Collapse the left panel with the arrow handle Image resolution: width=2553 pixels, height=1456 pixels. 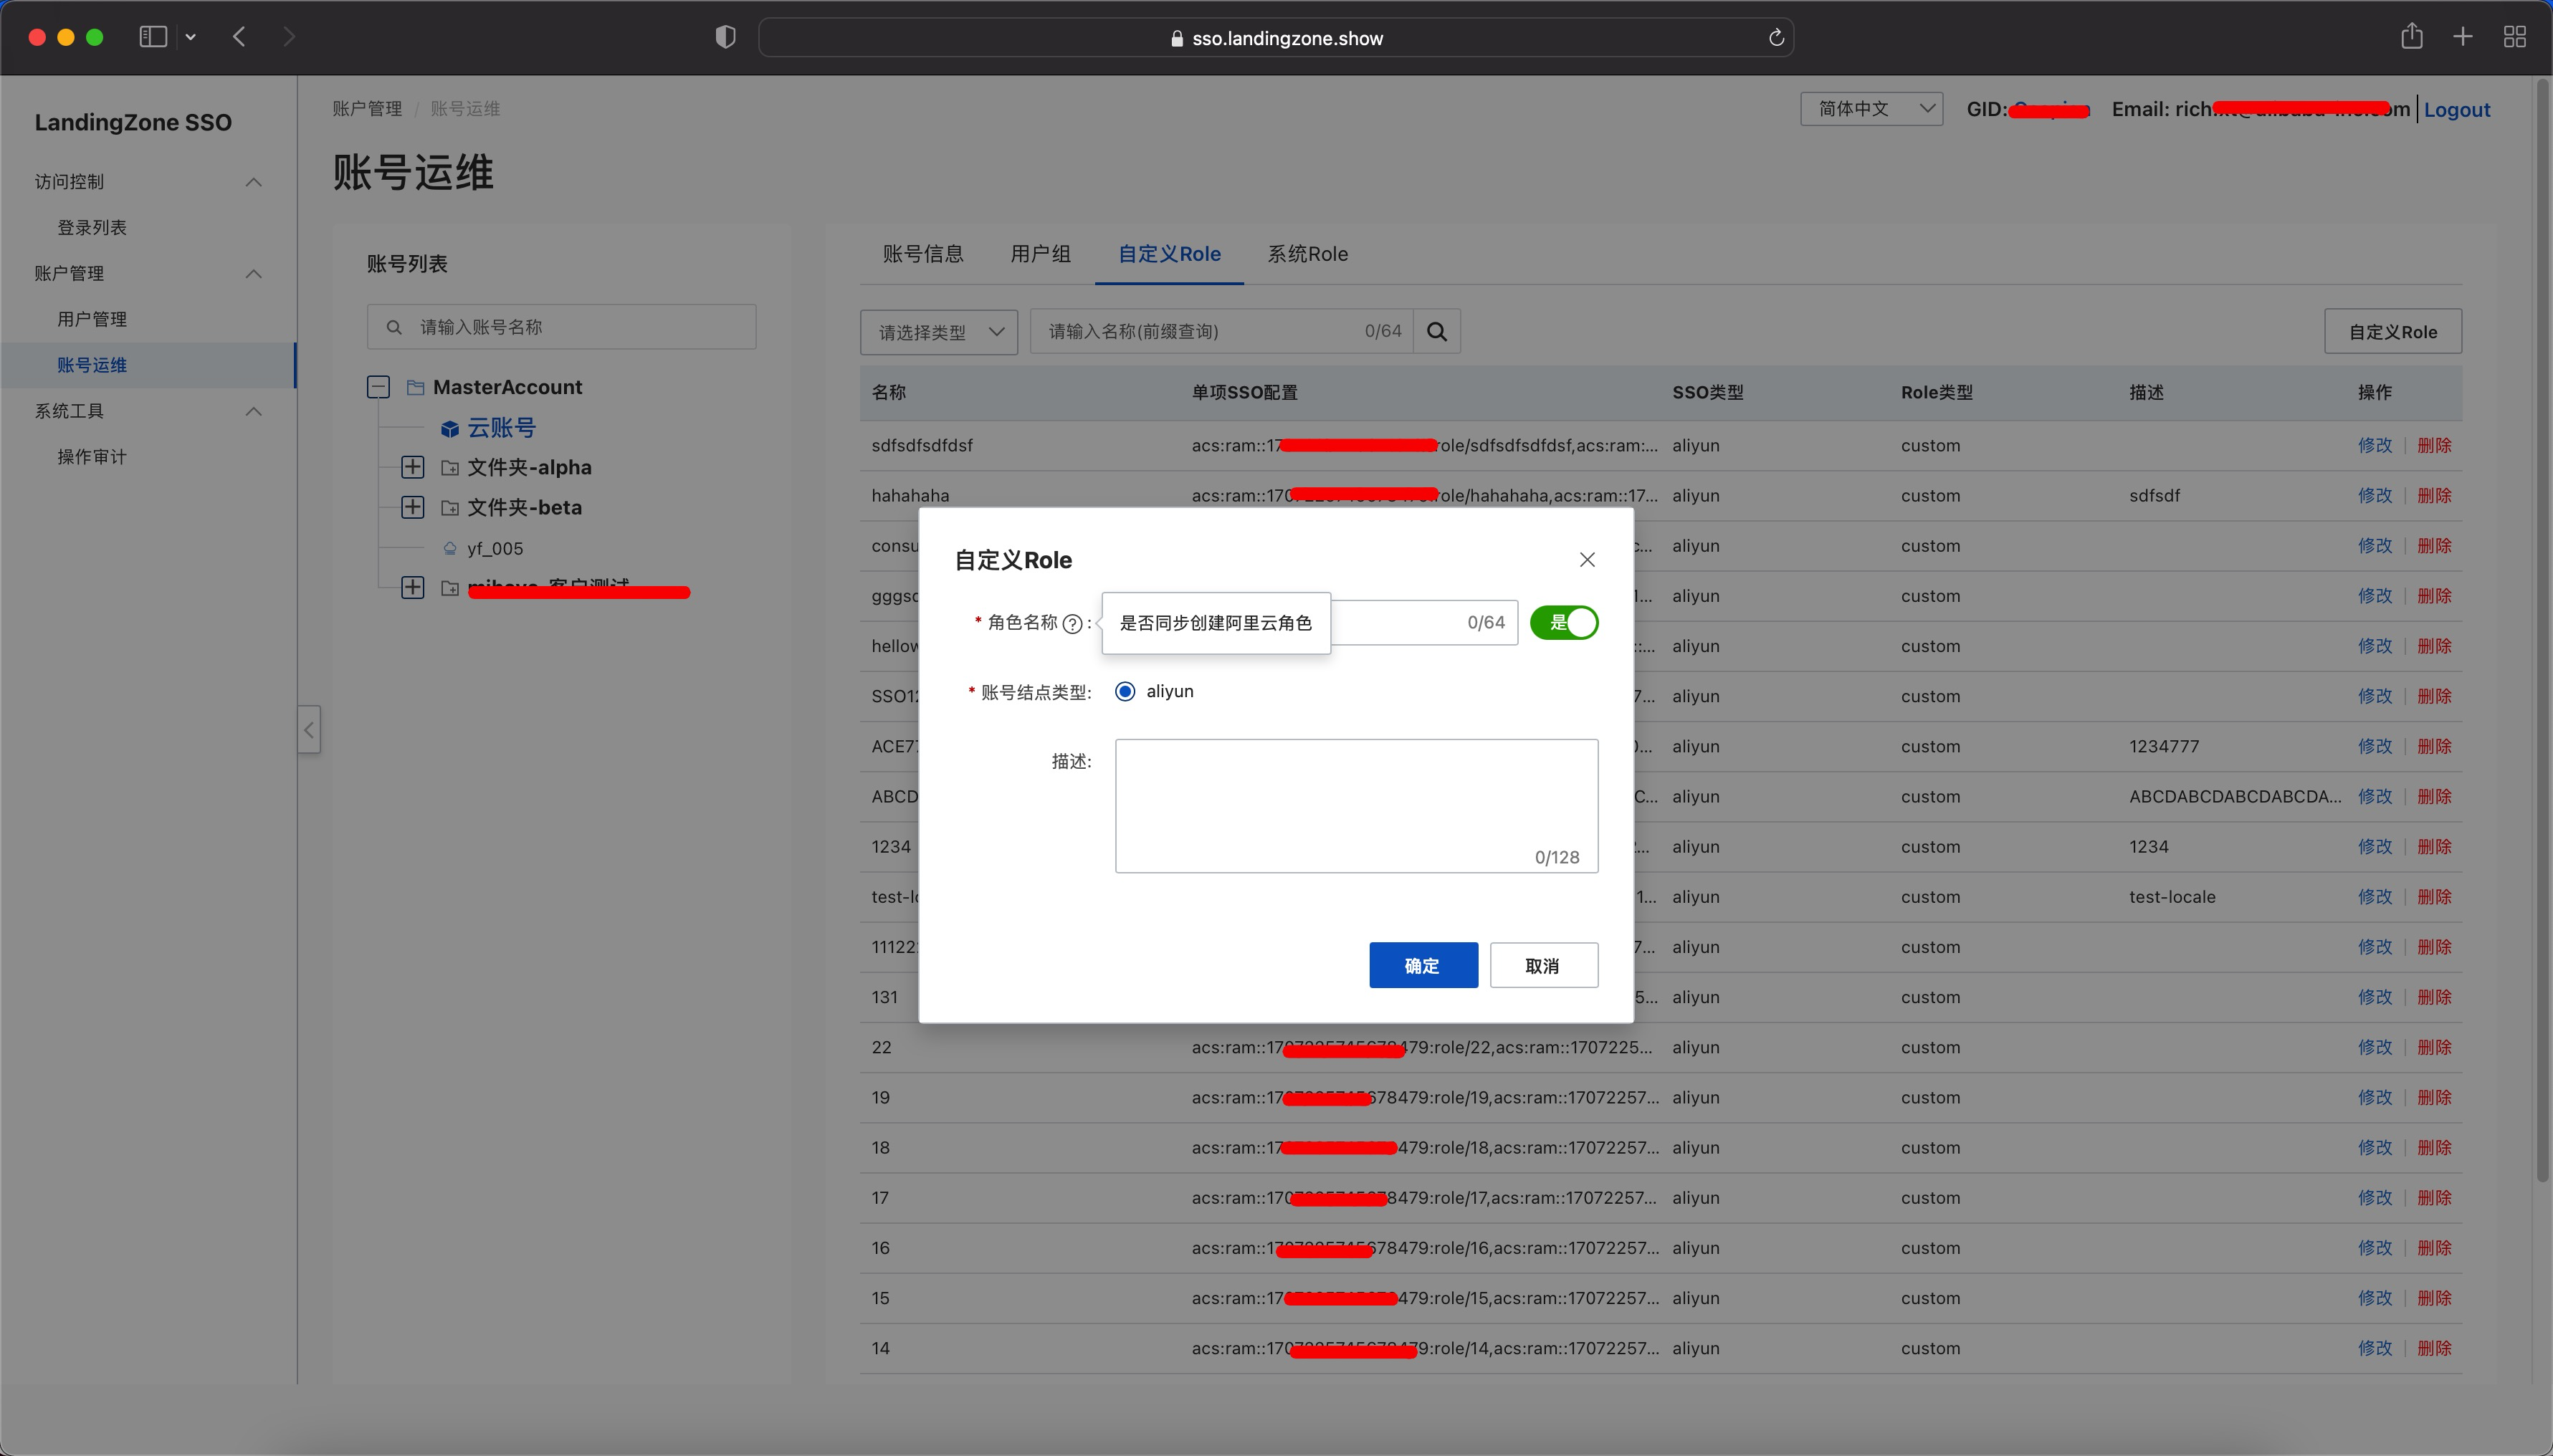[x=309, y=729]
